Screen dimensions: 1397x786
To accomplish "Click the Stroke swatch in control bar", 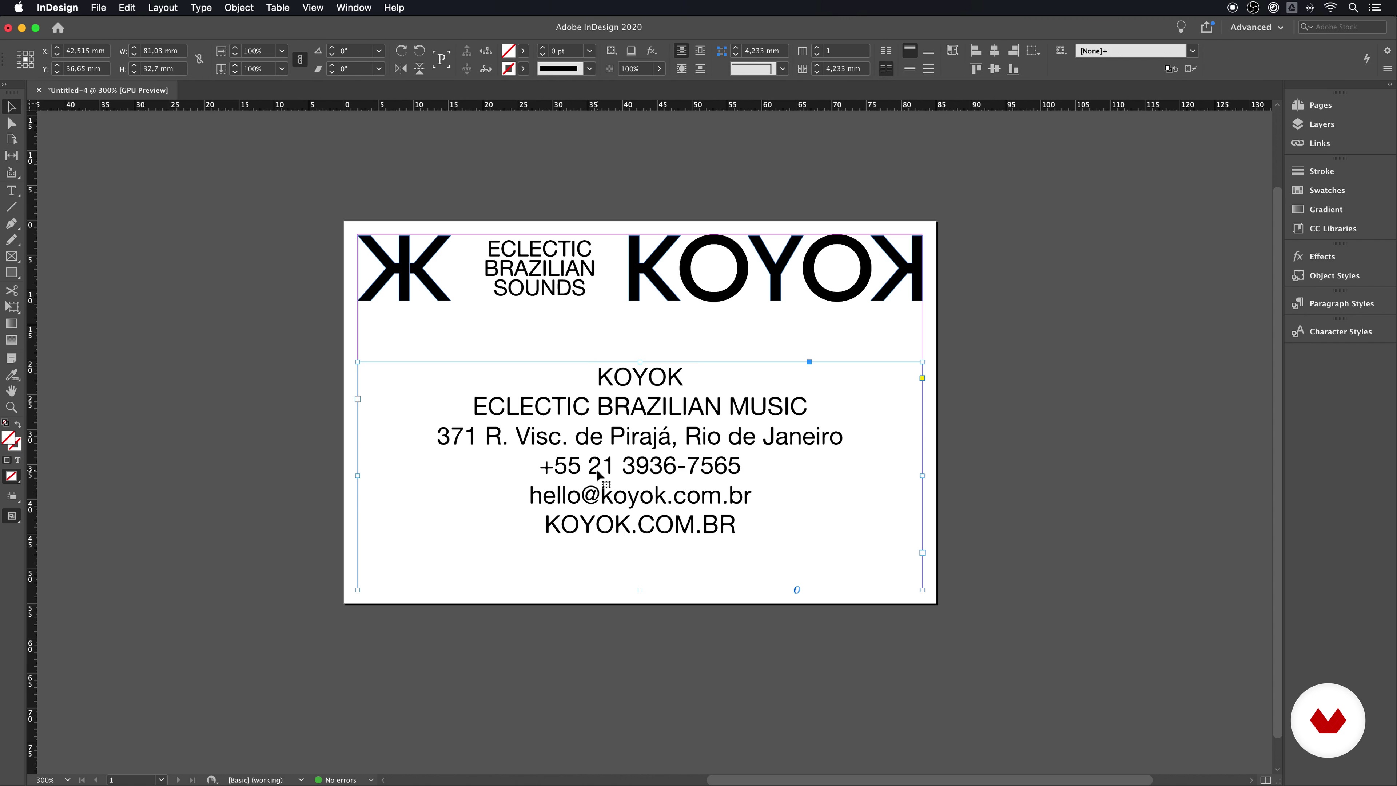I will [x=508, y=69].
